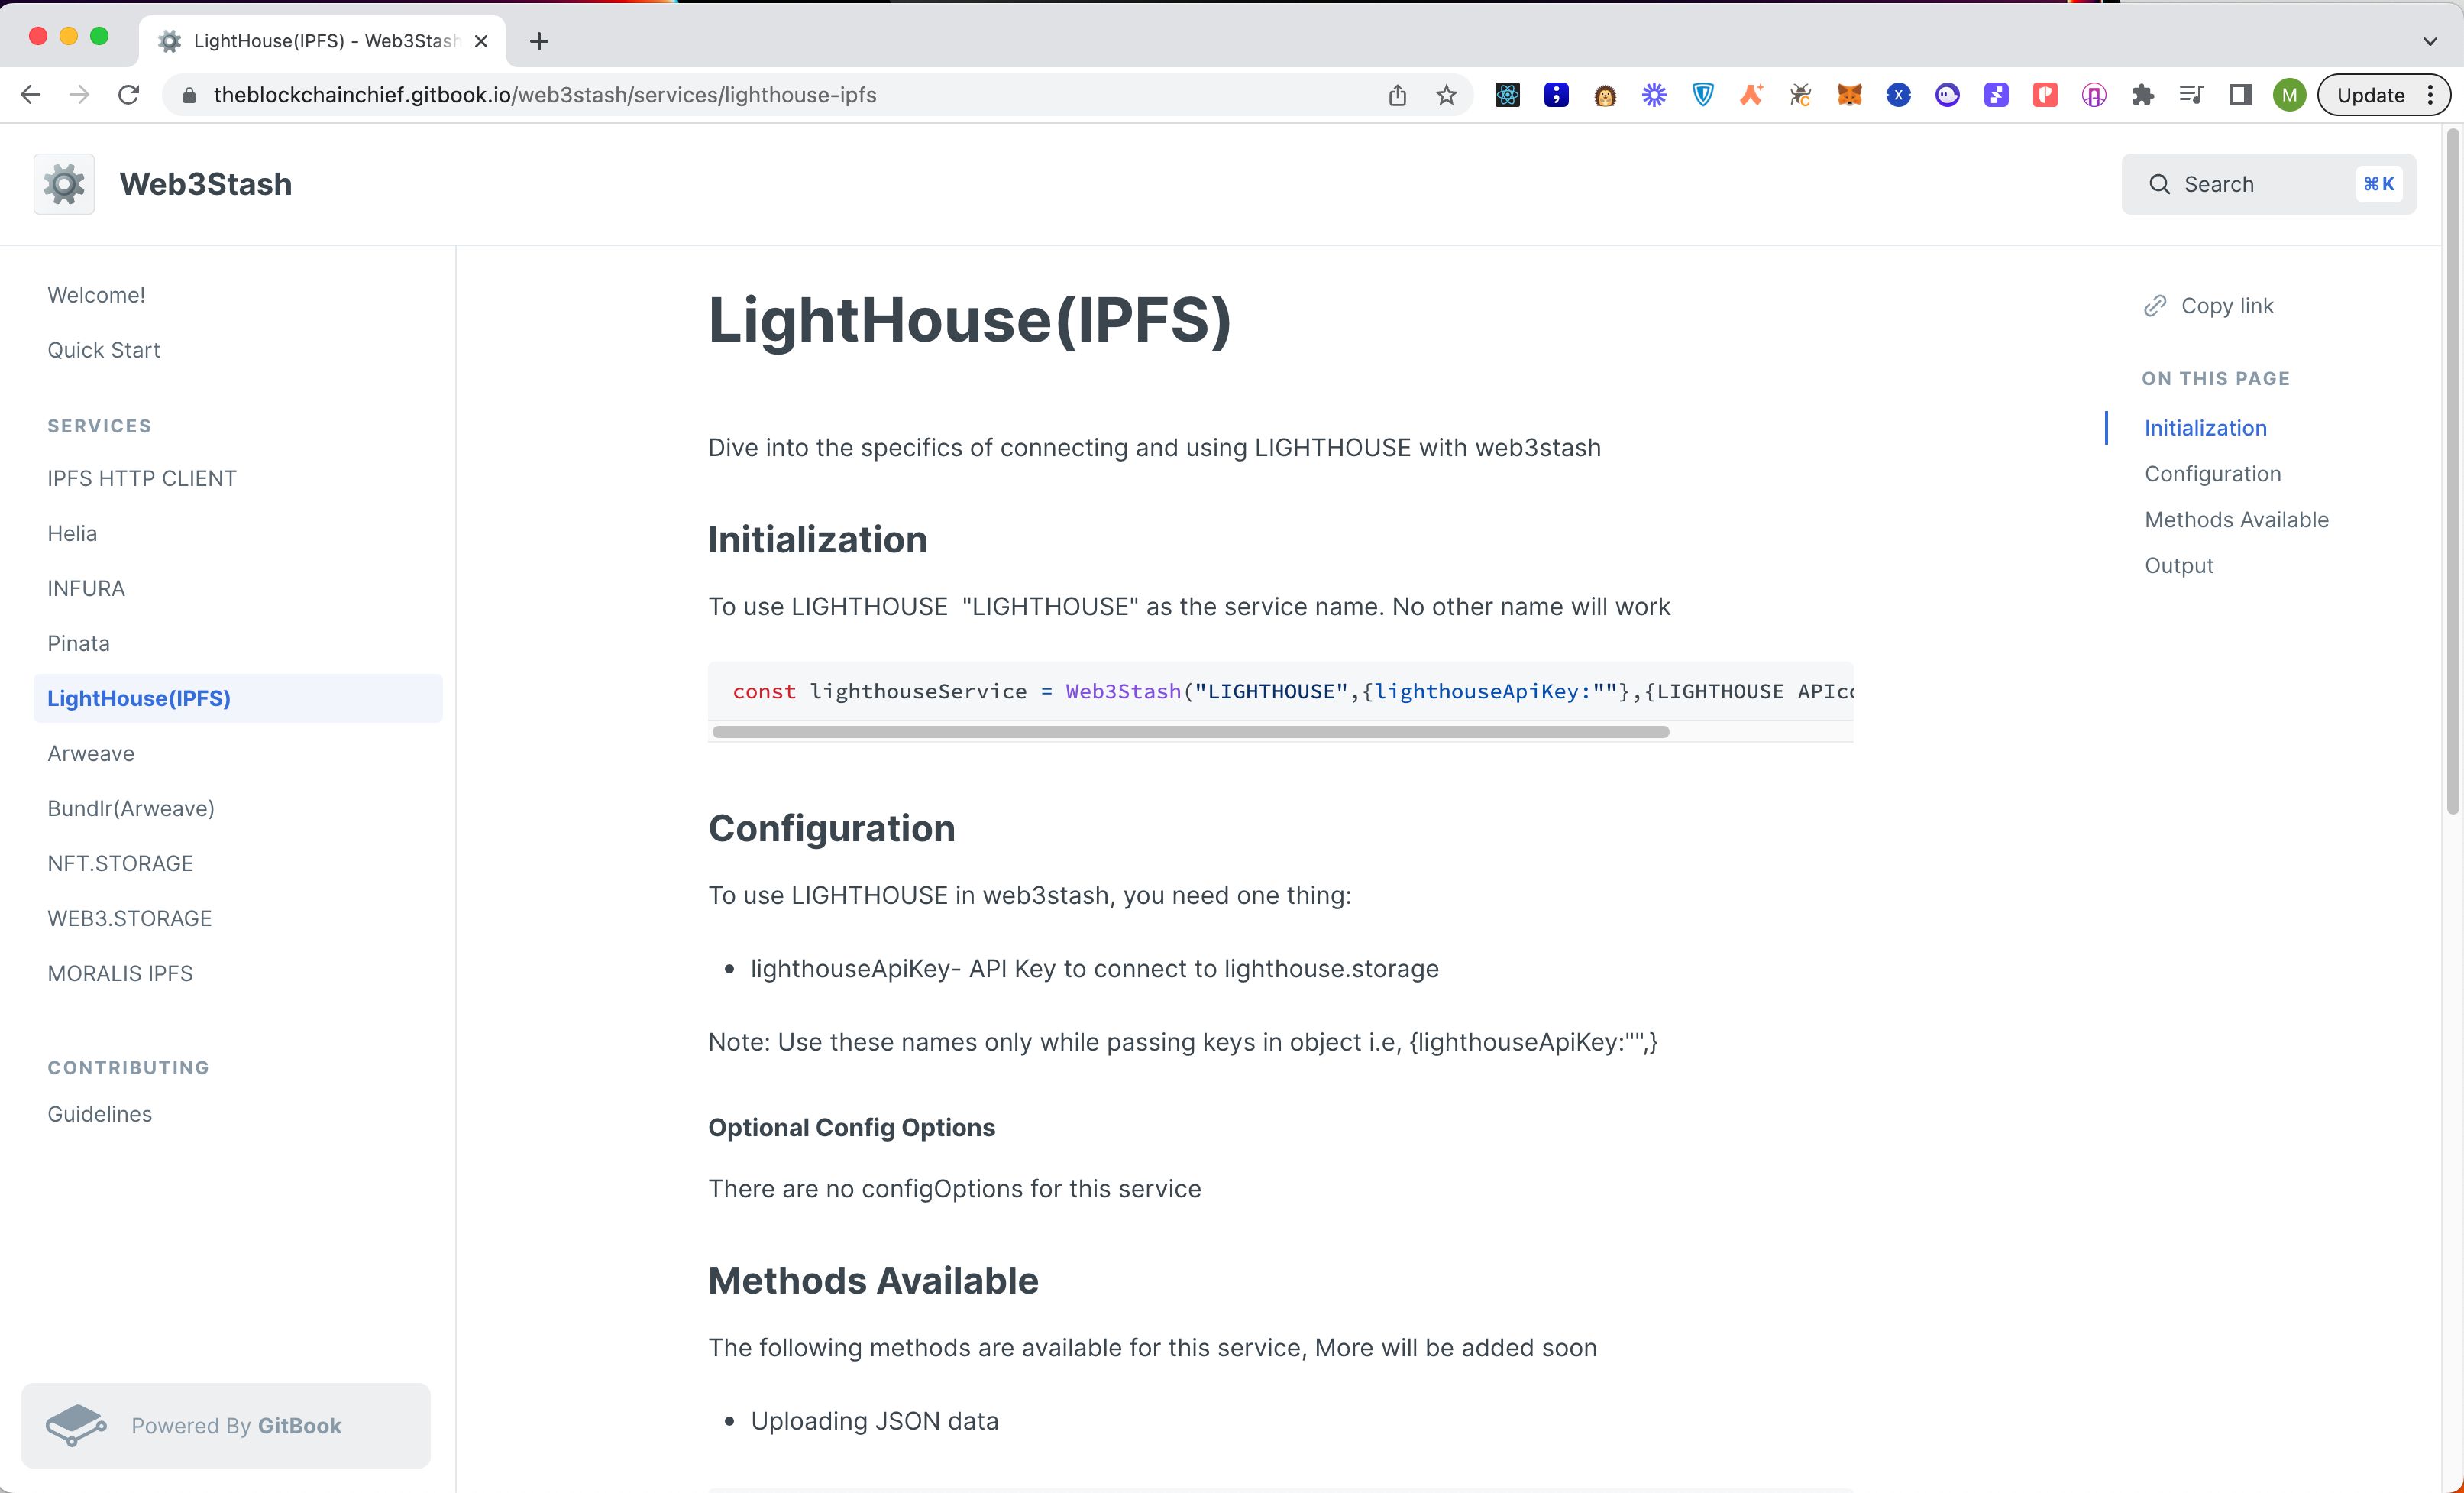Select LightHouse(IPFS) in the sidebar
This screenshot has height=1493, width=2464.
(x=238, y=698)
